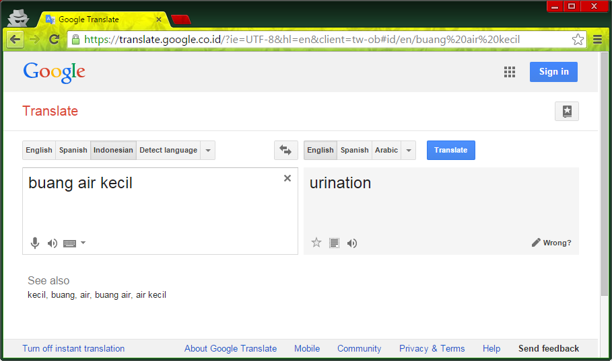Star the translation urination
This screenshot has height=361, width=612.
coord(316,243)
